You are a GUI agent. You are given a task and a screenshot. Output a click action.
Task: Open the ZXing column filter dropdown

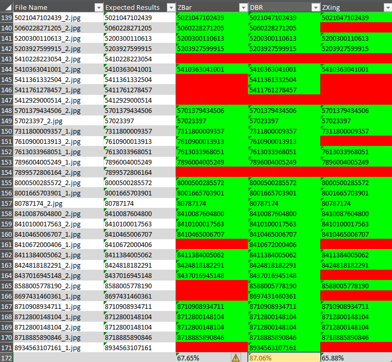click(x=387, y=7)
